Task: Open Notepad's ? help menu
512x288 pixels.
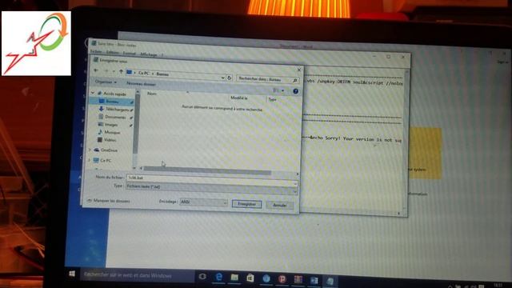Action: 162,55
